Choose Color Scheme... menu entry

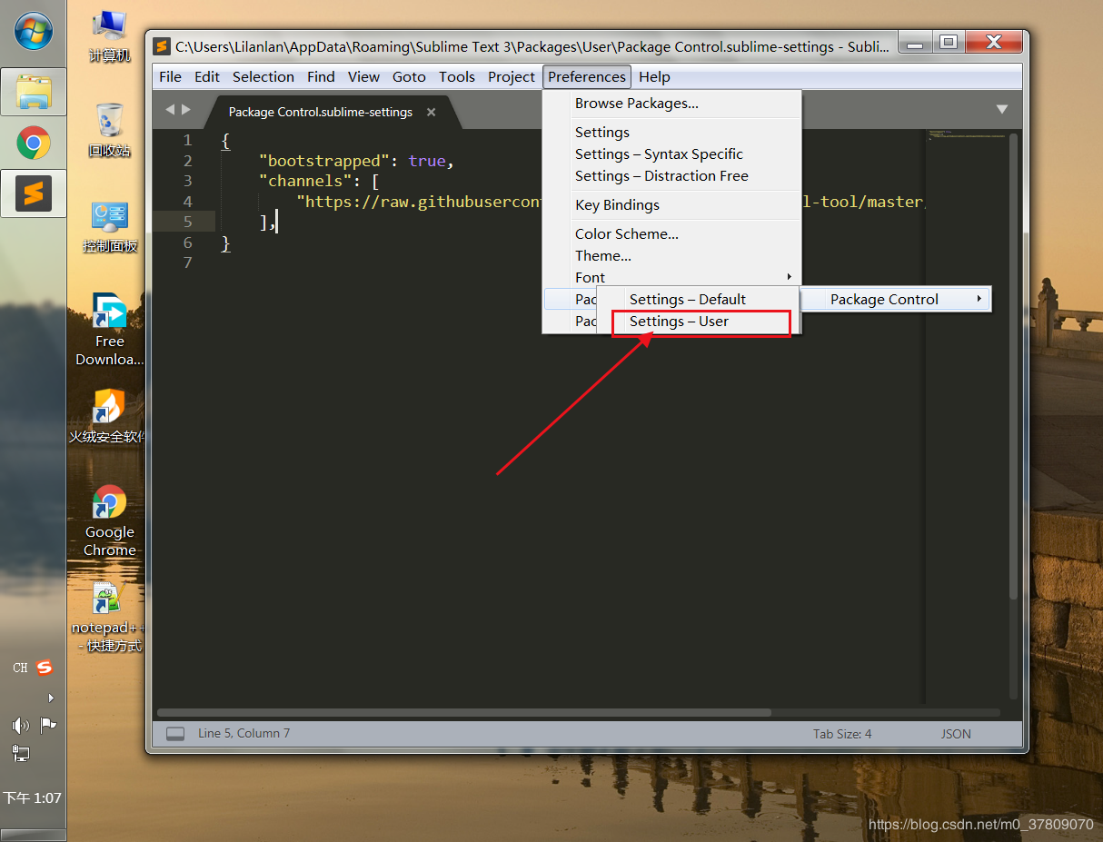click(672, 234)
